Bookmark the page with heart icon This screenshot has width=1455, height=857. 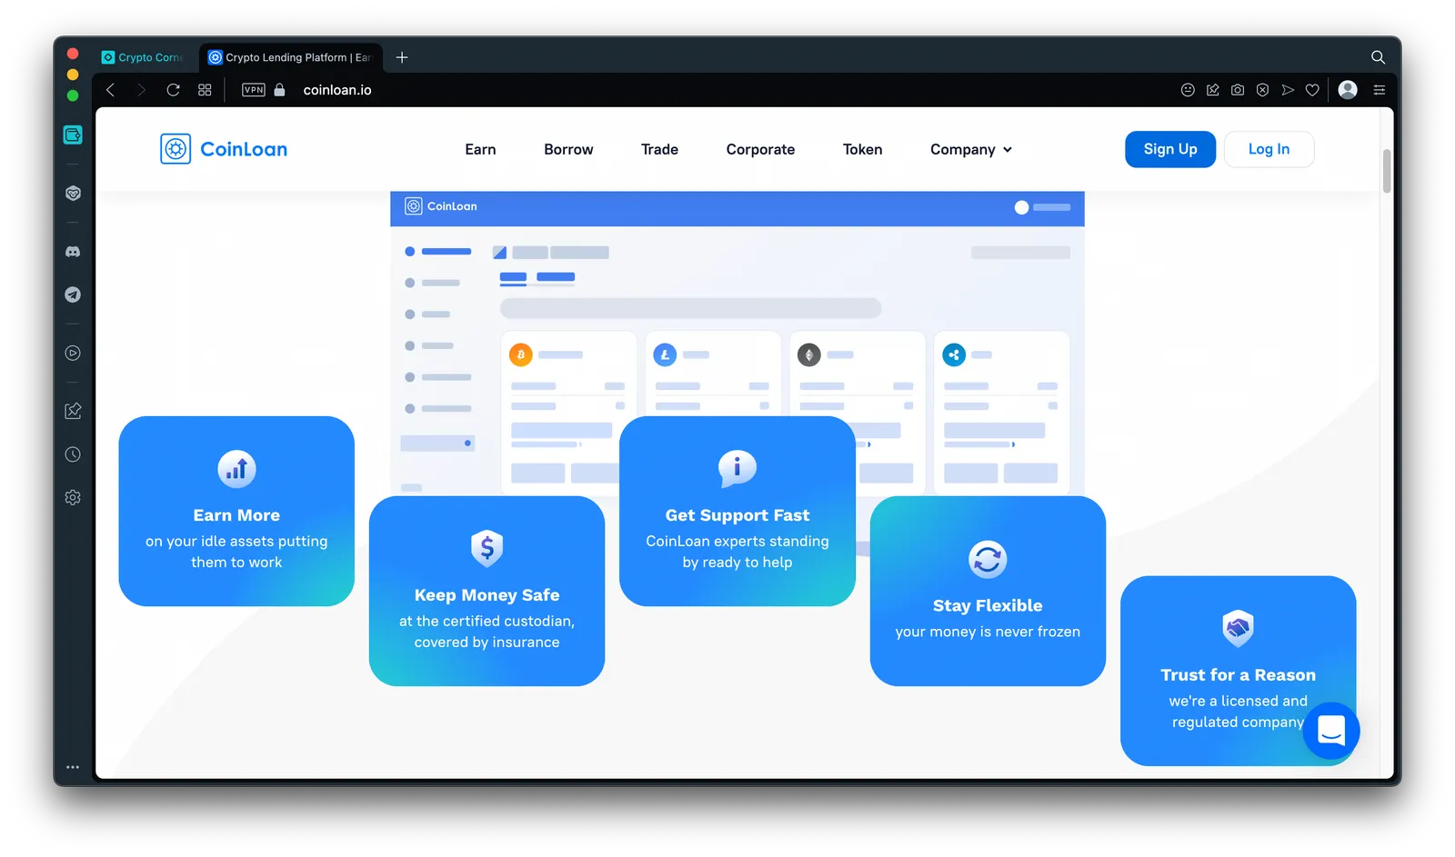1312,90
